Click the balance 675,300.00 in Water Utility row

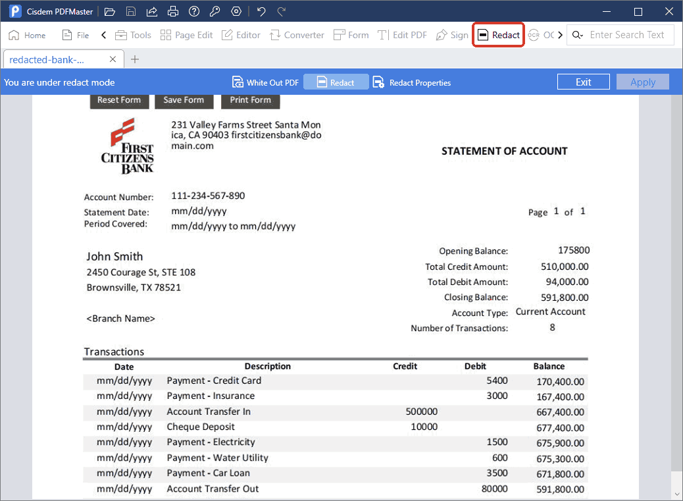click(560, 459)
